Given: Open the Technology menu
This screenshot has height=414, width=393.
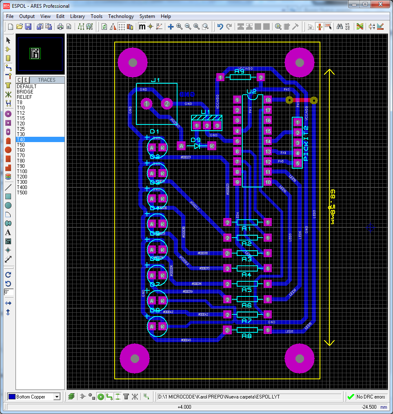Looking at the screenshot, I should [121, 16].
